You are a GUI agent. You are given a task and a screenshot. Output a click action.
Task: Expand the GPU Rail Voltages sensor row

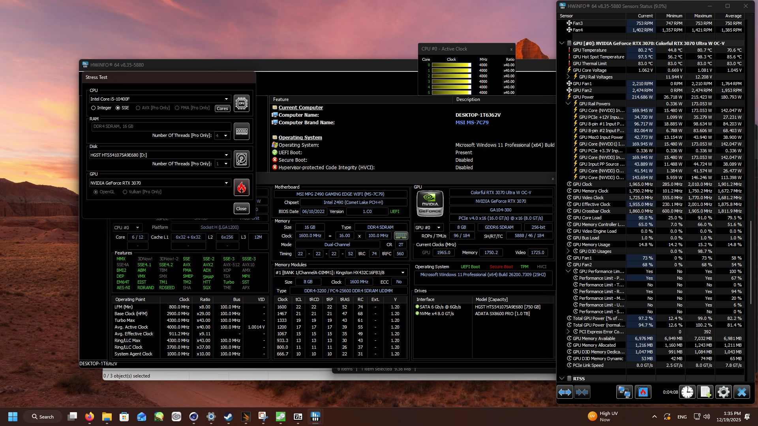568,77
